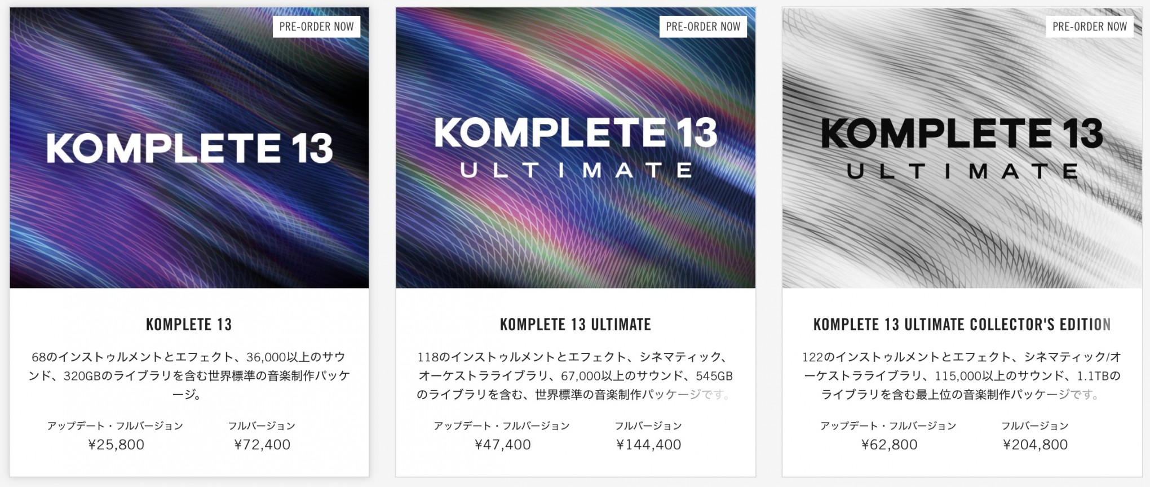Screen dimensions: 1150x487
Task: Select the ¥25,800 update price for KOMPLETE 13
Action: [x=116, y=445]
